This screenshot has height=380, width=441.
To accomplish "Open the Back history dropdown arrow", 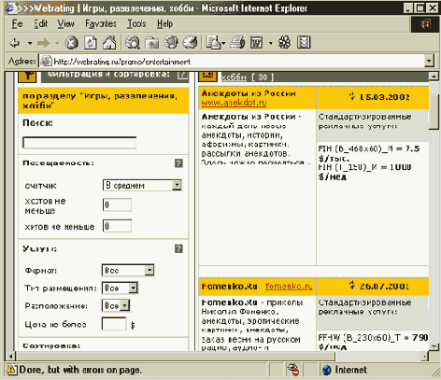I will tap(30, 43).
